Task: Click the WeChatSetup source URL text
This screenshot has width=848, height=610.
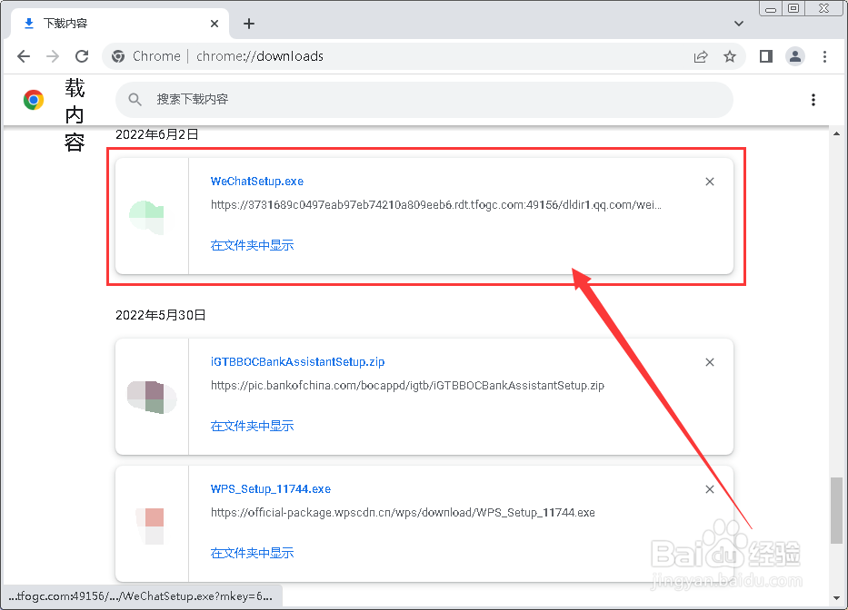Action: (x=436, y=205)
